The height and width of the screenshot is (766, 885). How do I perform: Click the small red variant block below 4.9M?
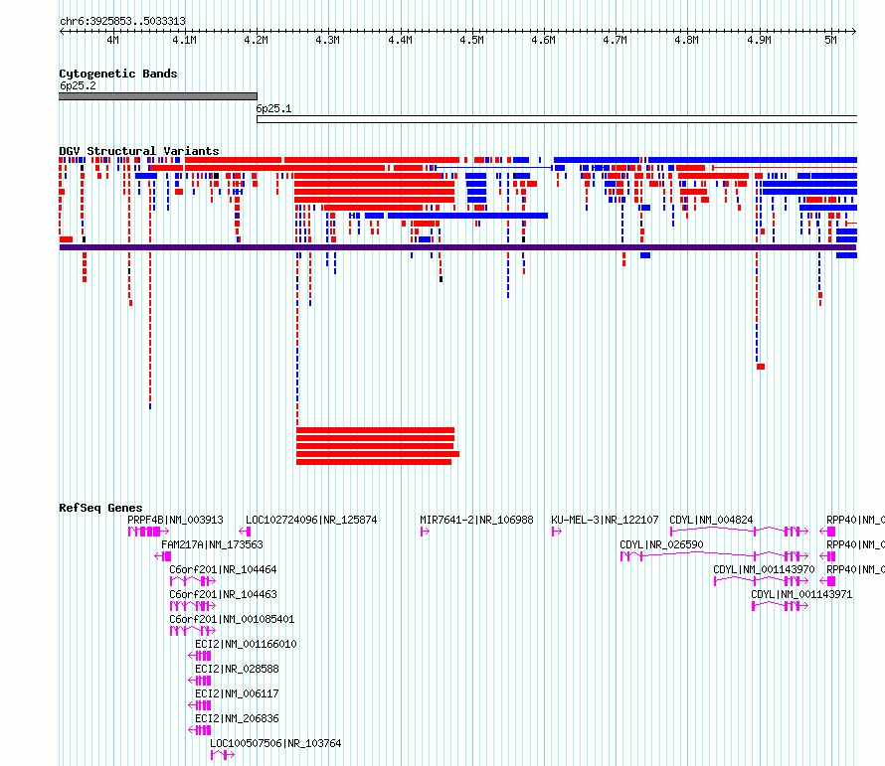click(761, 367)
